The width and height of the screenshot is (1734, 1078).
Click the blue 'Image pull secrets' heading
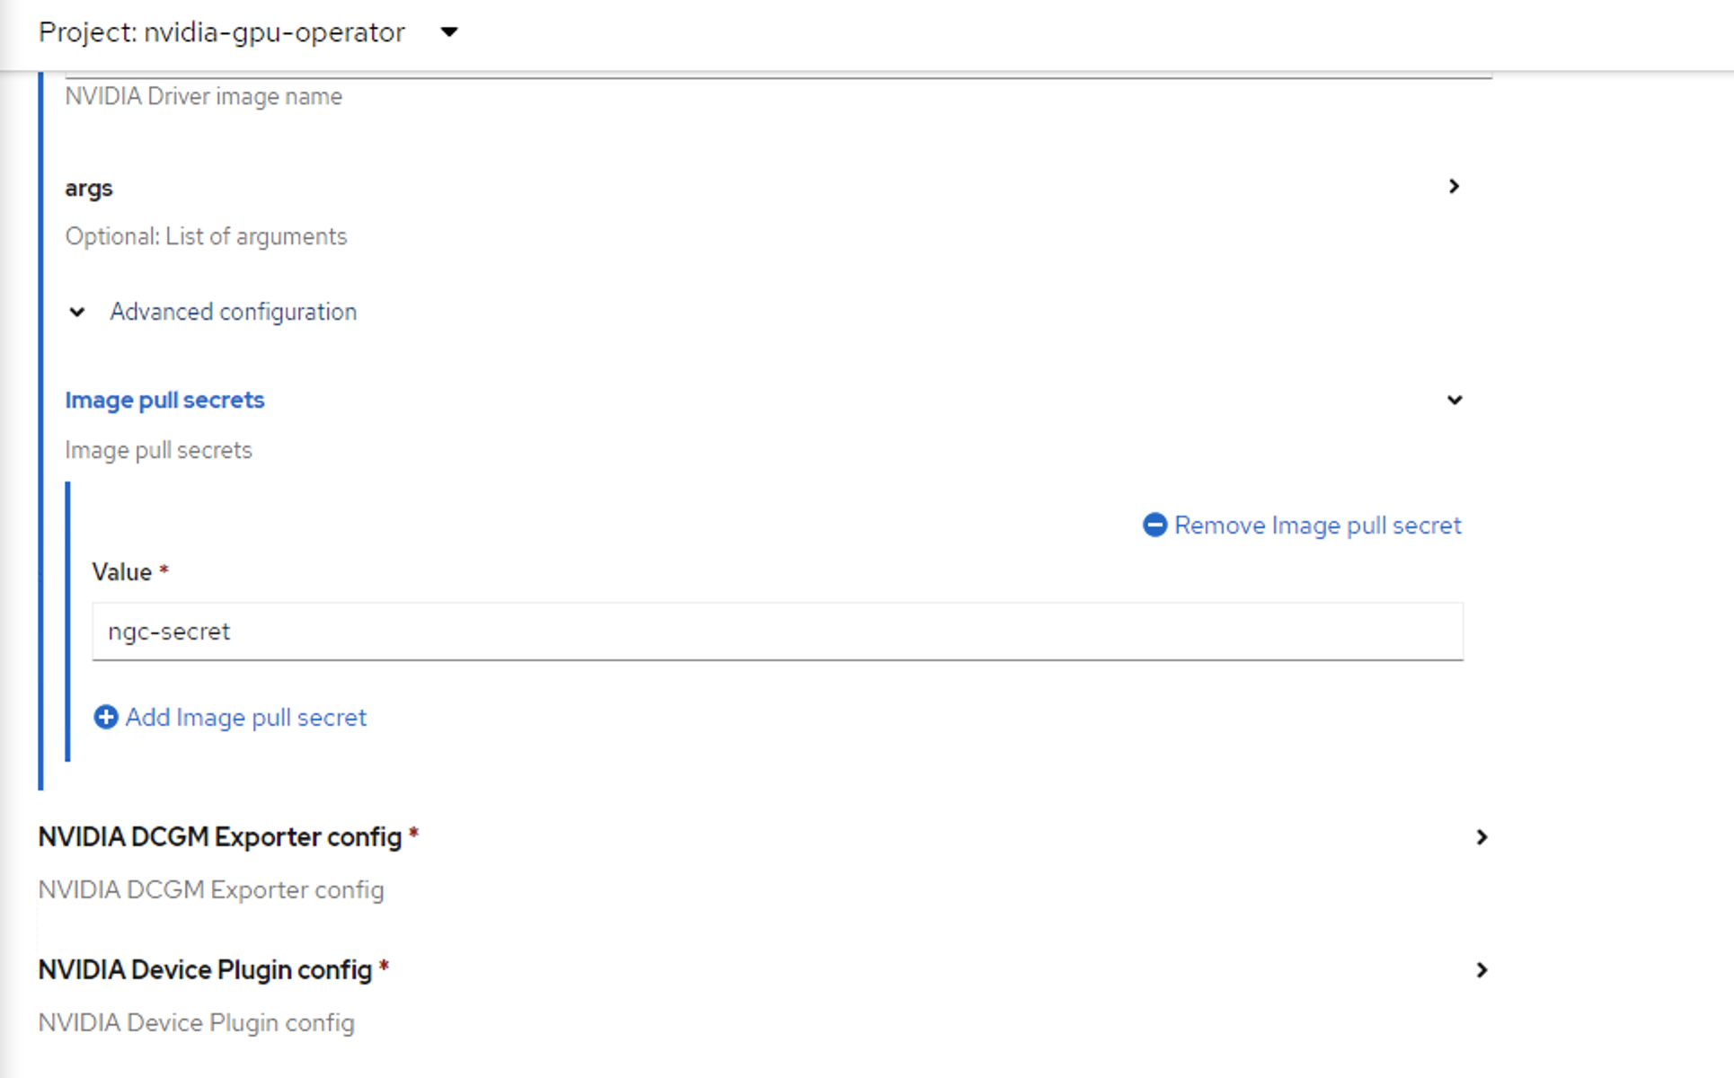pos(164,400)
